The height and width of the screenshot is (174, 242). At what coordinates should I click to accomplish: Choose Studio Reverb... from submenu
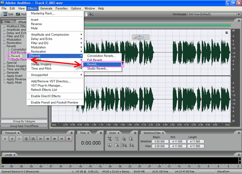click(102, 68)
